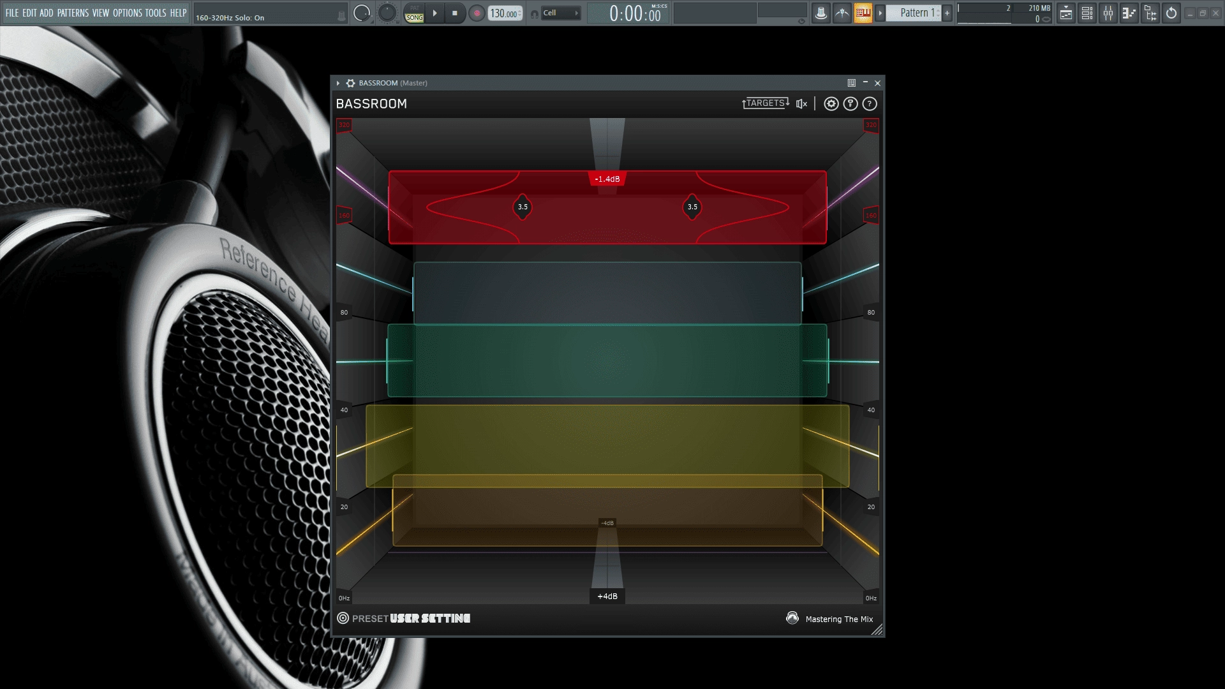Expand the BASSROOM plugin window menu arrow
The height and width of the screenshot is (689, 1225).
pos(338,83)
